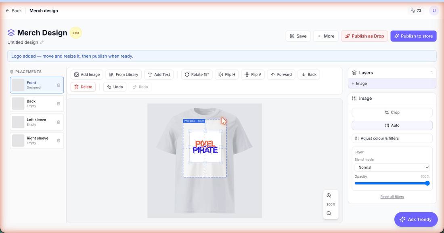The image size is (444, 233).
Task: Edit design name with pencil icon
Action: point(42,42)
